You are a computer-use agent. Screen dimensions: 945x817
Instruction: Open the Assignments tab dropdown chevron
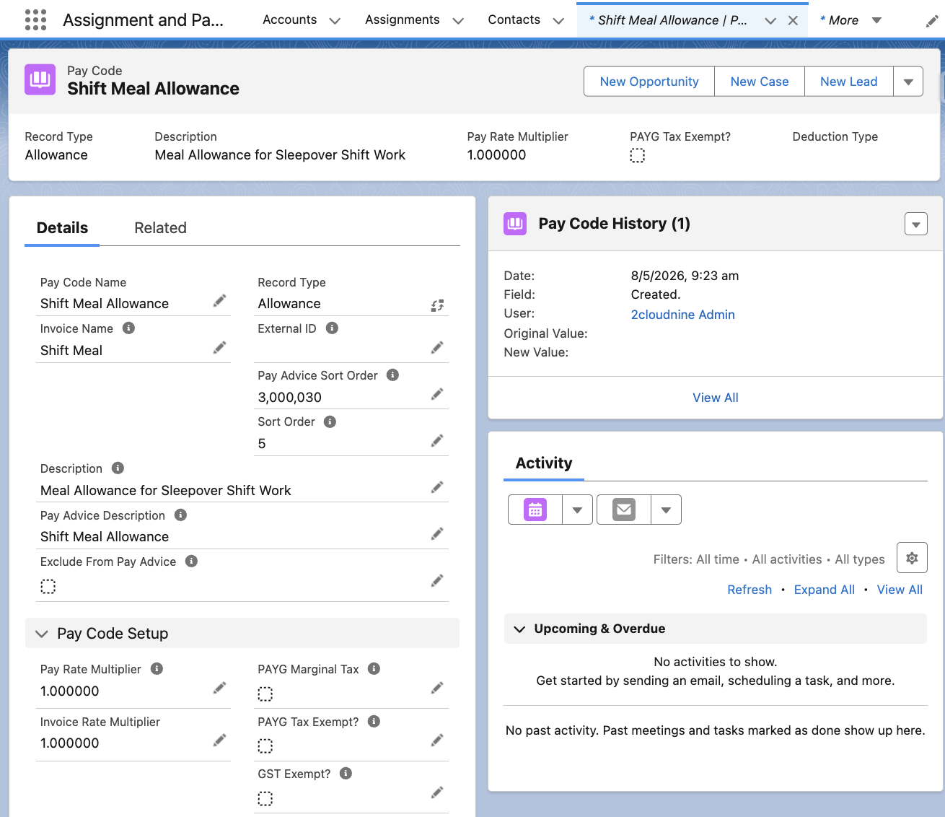pyautogui.click(x=458, y=21)
